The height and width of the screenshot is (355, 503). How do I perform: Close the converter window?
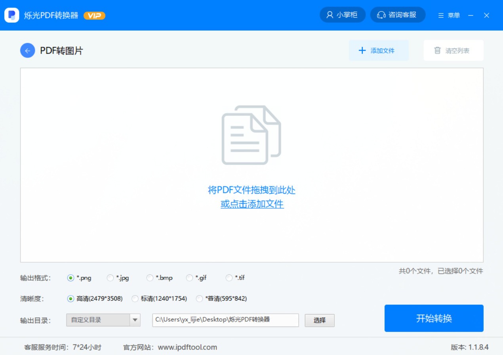pyautogui.click(x=487, y=15)
